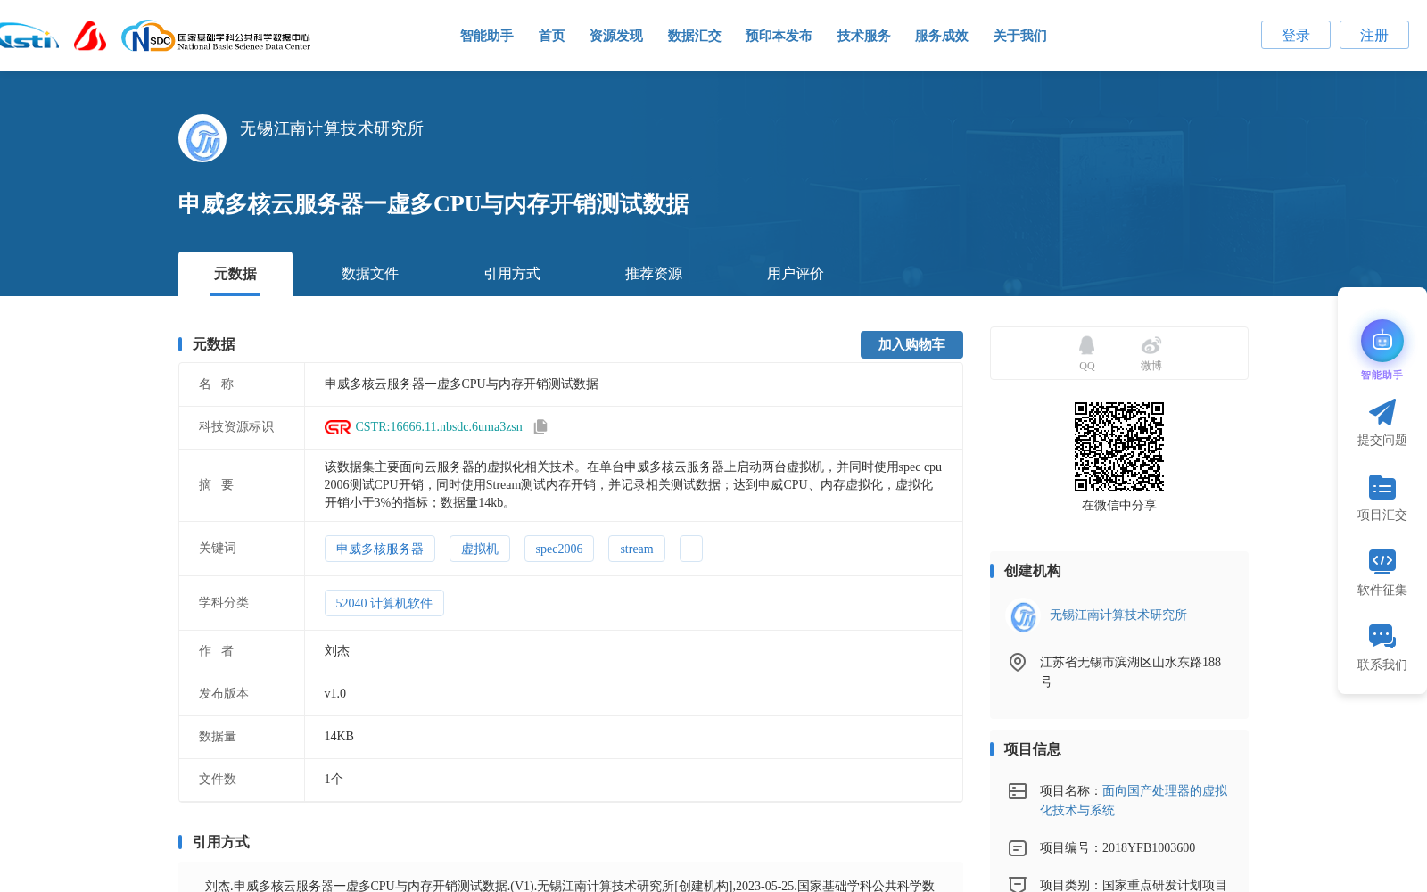Click the 项目编号 note icon
This screenshot has height=892, width=1427.
(x=1017, y=848)
